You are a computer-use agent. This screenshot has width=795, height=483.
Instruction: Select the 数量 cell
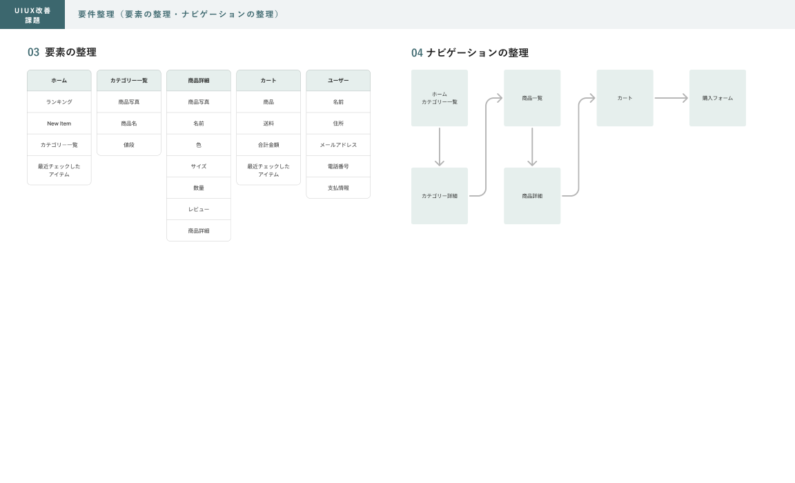[199, 188]
